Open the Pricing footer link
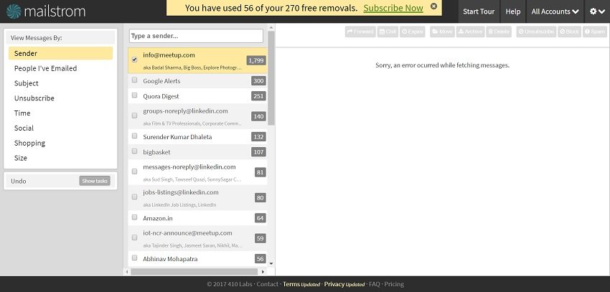 [x=394, y=284]
